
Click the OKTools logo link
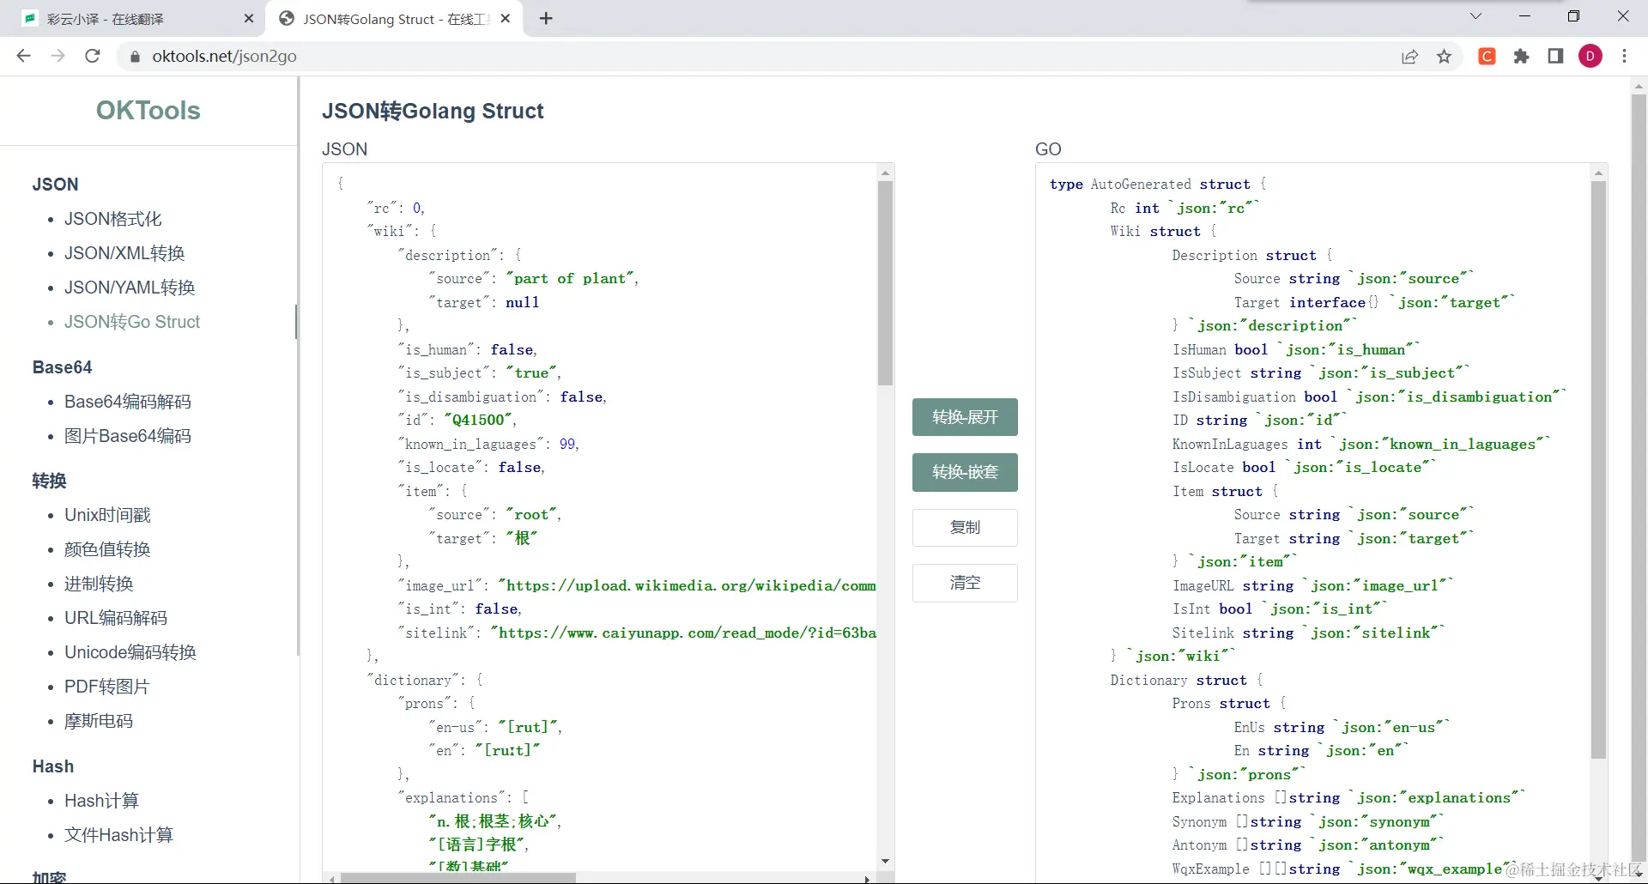pyautogui.click(x=148, y=111)
